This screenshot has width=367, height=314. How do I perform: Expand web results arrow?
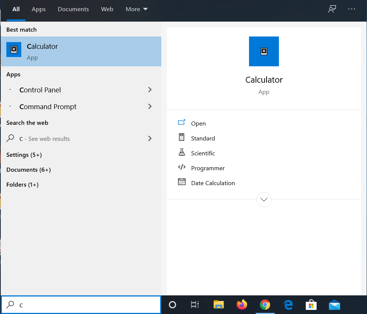point(150,139)
